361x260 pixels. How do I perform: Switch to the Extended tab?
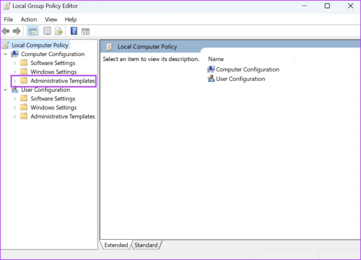(116, 245)
